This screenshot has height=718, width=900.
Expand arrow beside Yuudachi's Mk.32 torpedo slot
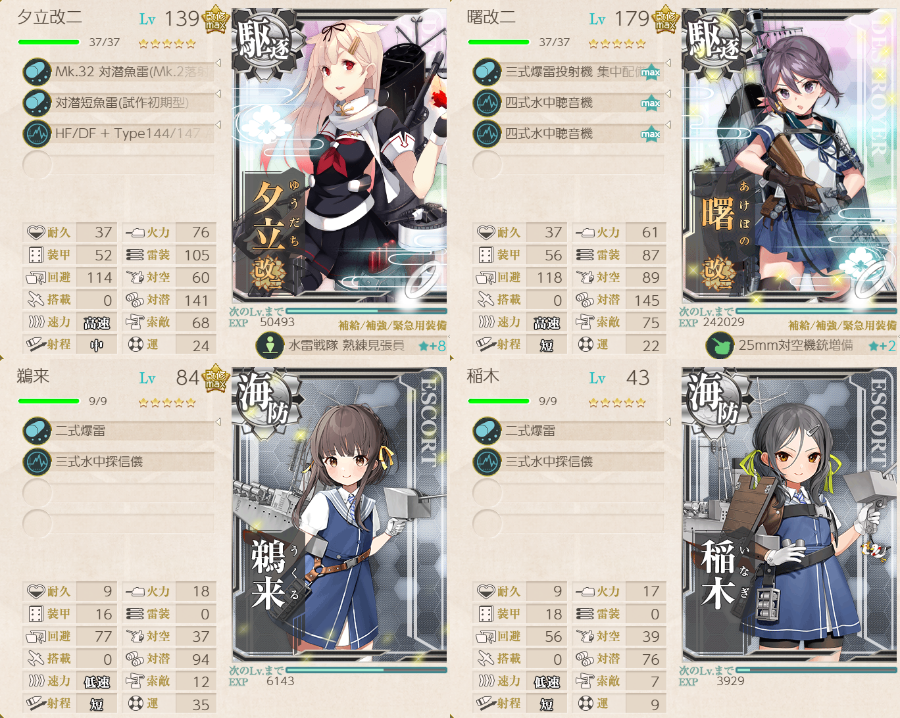218,63
